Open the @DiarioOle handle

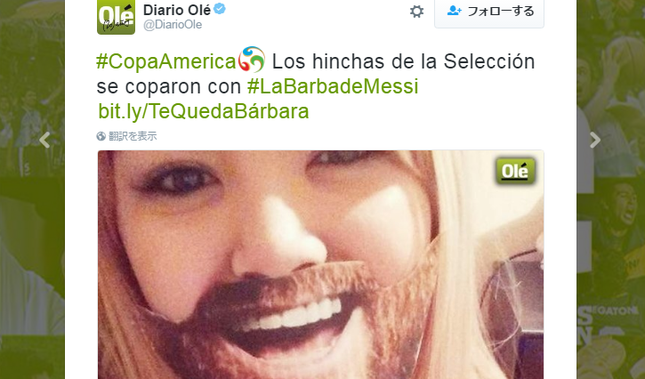tap(173, 25)
